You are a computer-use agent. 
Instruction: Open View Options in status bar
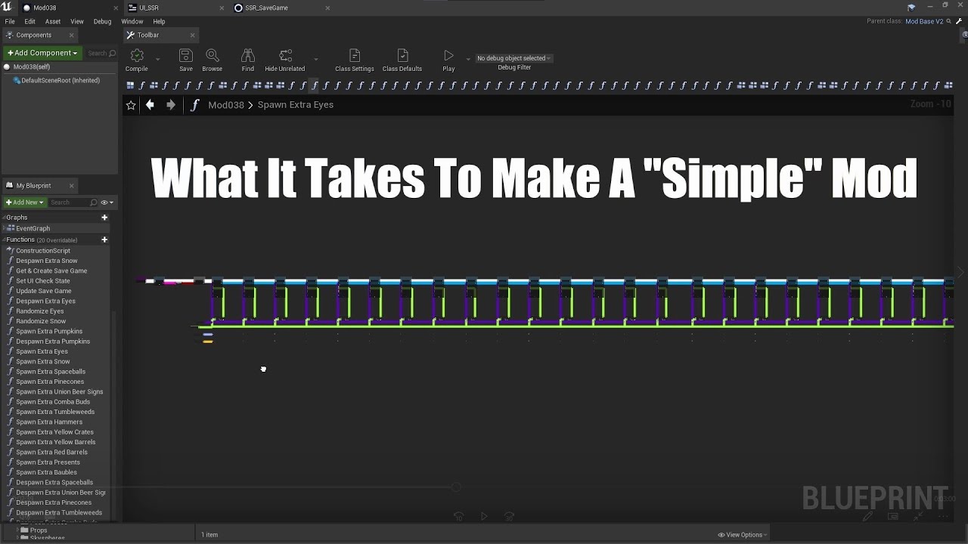(742, 535)
